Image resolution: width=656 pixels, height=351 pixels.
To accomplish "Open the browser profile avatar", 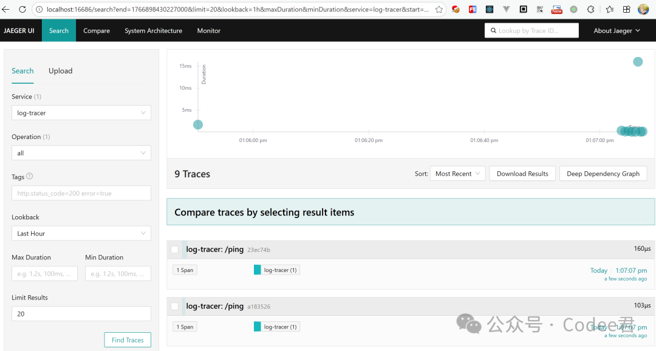I will point(643,9).
